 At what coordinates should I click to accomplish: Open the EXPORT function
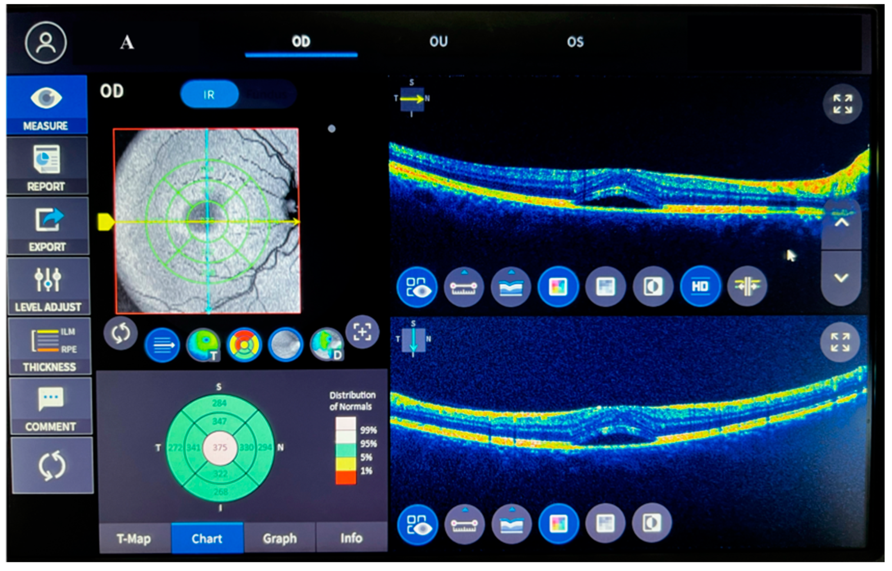pos(48,226)
